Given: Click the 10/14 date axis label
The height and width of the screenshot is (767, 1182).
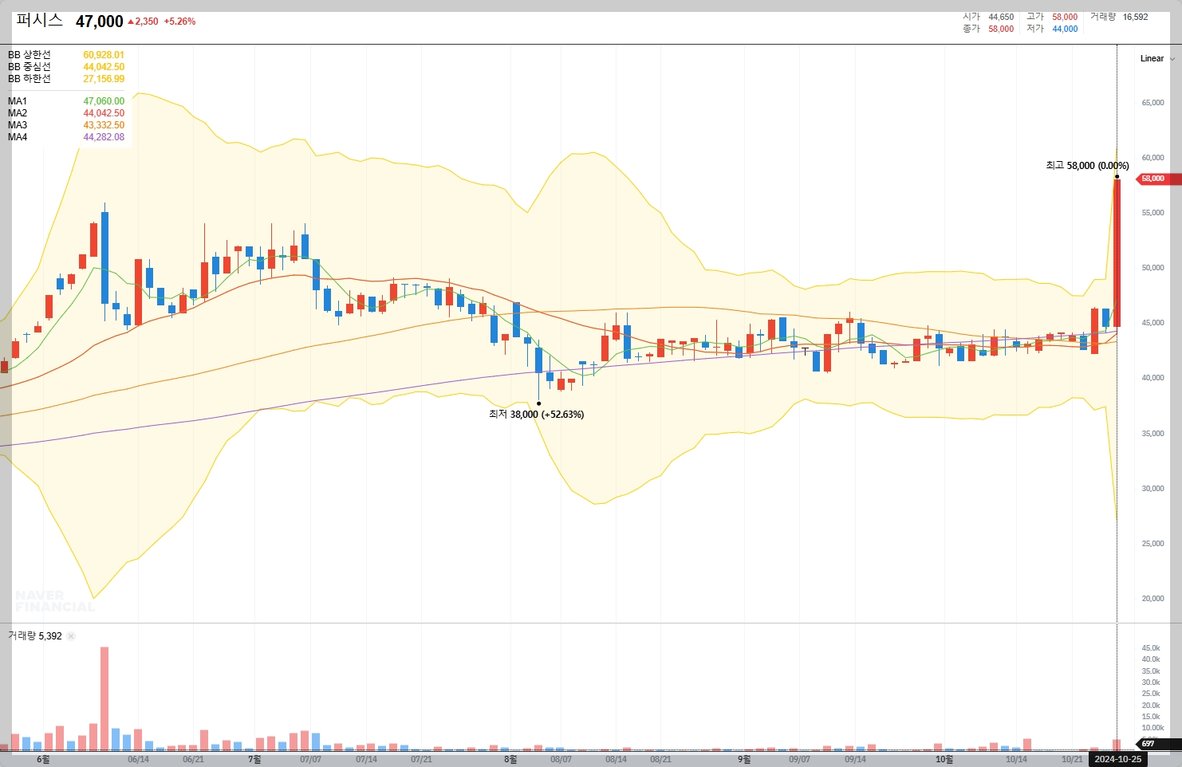Looking at the screenshot, I should point(1016,759).
